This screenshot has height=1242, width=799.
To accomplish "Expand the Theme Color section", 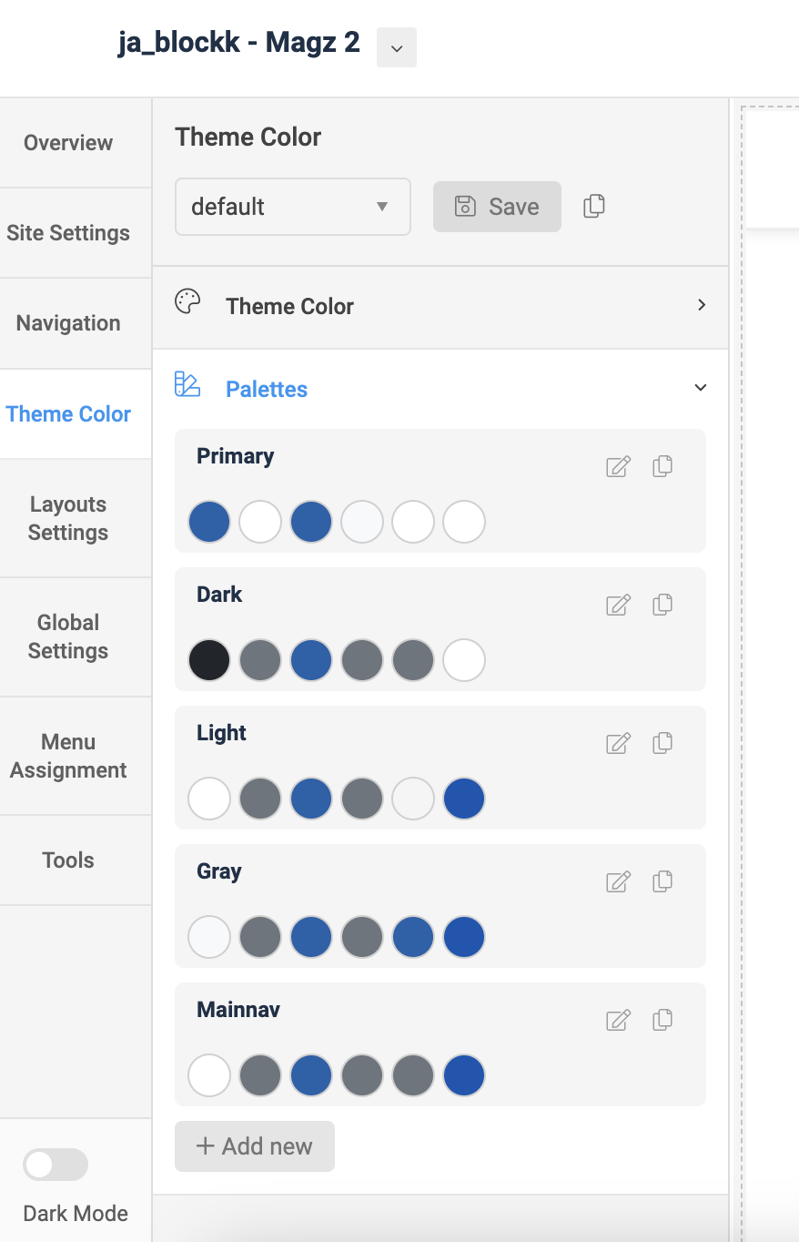I will click(440, 306).
